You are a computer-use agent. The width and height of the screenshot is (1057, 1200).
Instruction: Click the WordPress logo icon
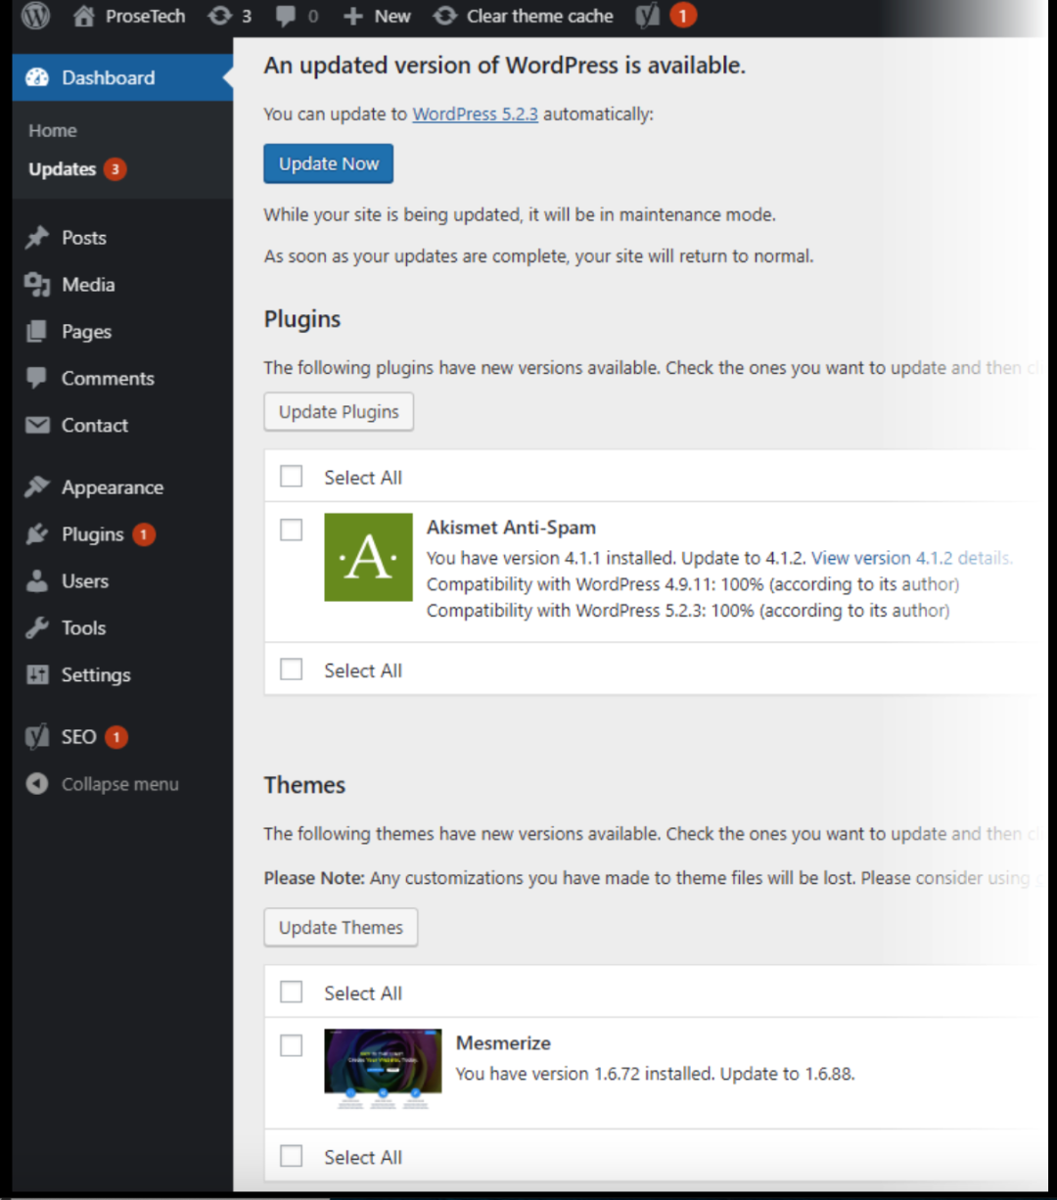click(x=35, y=16)
